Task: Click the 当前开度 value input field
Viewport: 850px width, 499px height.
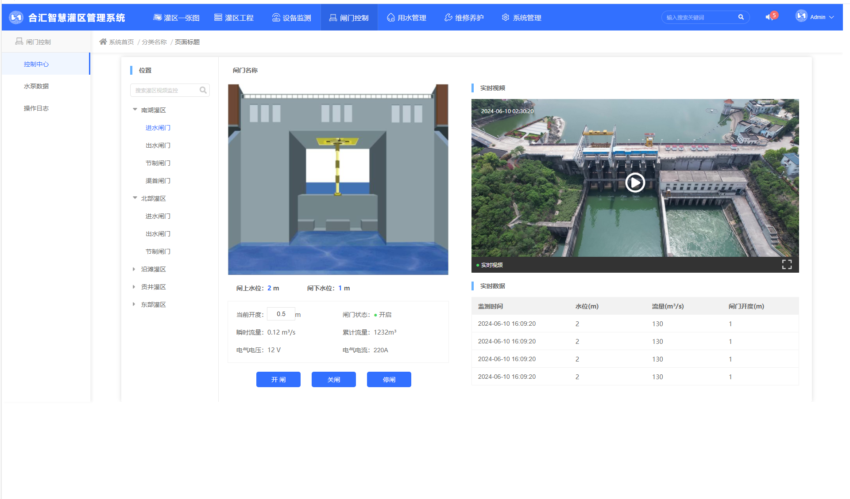Action: coord(281,314)
